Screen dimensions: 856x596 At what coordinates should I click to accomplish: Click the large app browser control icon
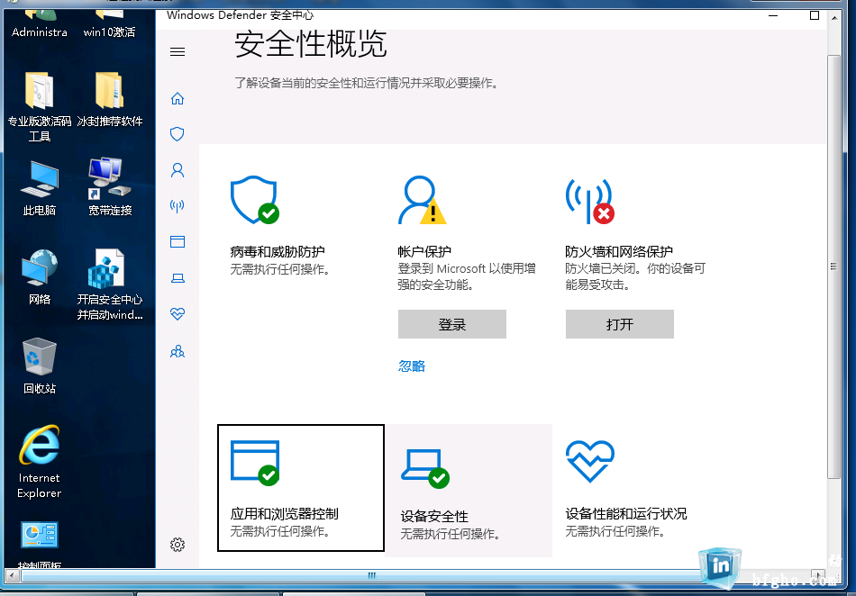255,463
